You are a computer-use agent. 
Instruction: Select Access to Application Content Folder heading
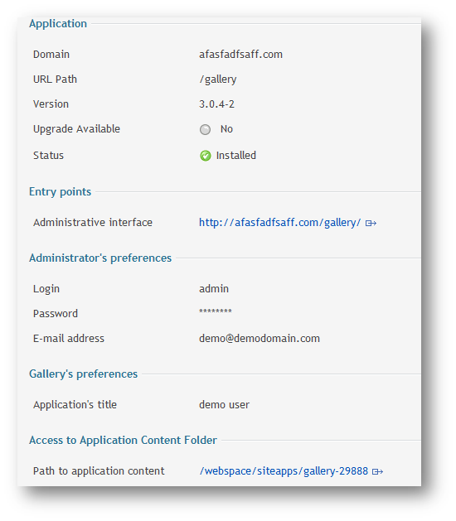pos(123,440)
